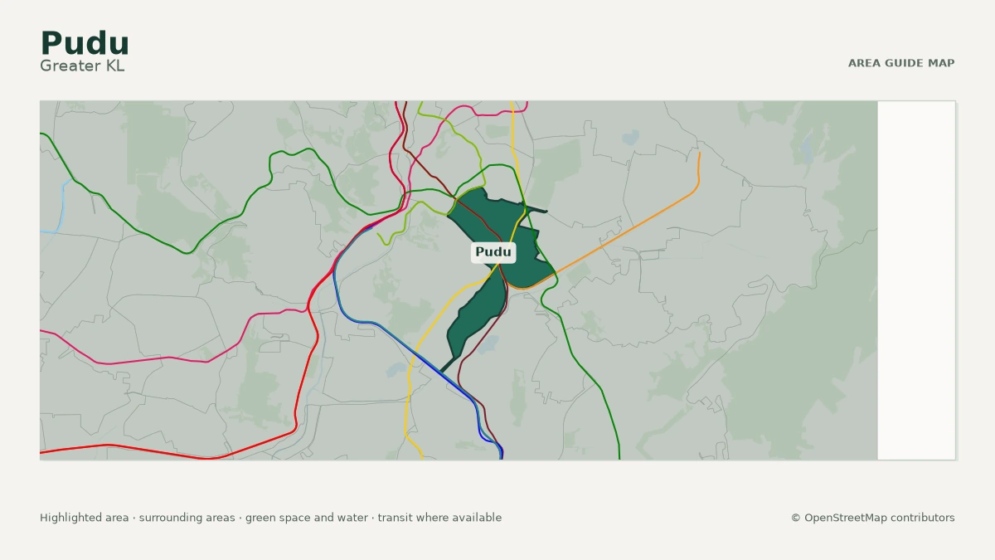Click the map legend caption beginning 'Highlighted area'
Viewport: 995px width, 560px height.
[270, 518]
